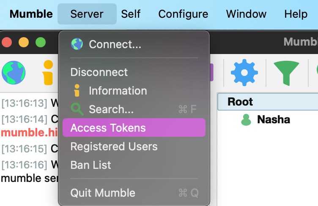Select the Root channel in tree

coord(240,102)
